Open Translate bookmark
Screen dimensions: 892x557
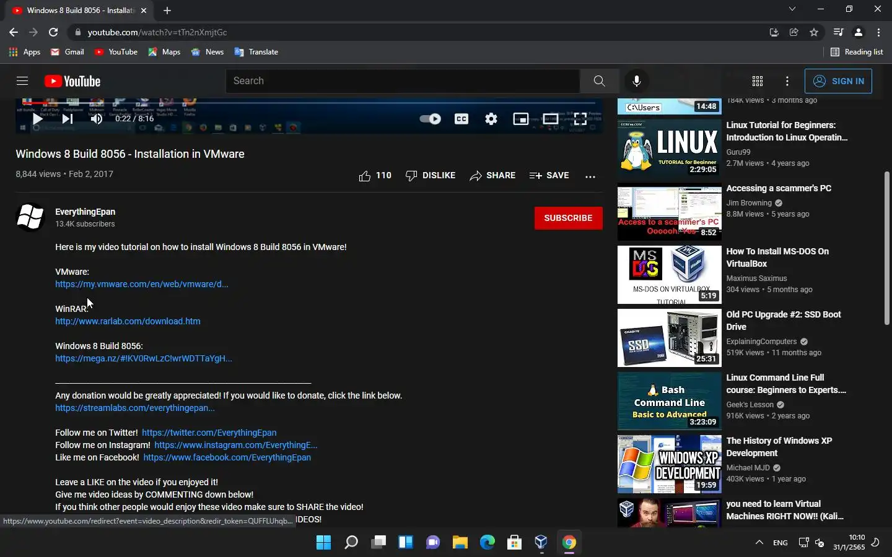point(256,52)
